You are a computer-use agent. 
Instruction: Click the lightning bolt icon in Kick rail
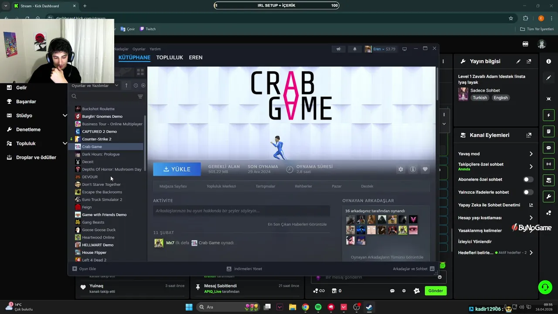tap(548, 115)
